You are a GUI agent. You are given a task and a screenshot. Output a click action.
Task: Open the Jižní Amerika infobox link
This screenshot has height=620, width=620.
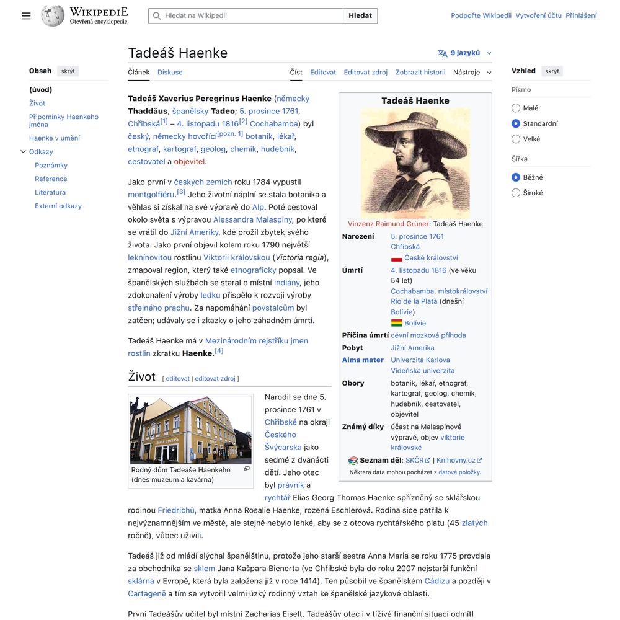tap(412, 348)
